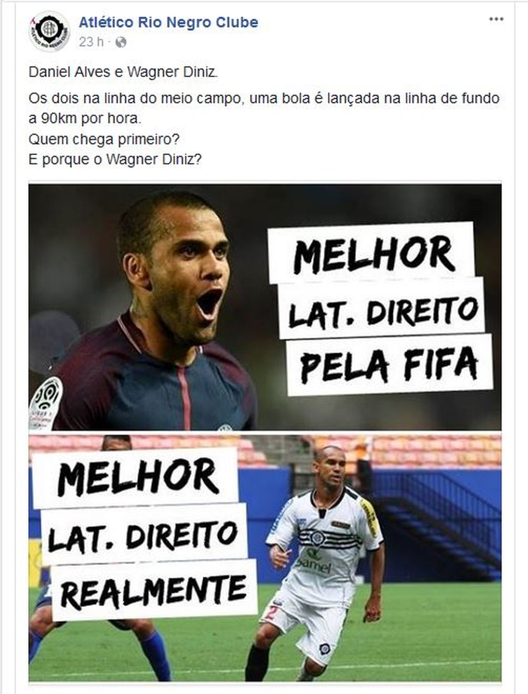Click the Samel sponsor logo on white shirt

click(x=315, y=561)
